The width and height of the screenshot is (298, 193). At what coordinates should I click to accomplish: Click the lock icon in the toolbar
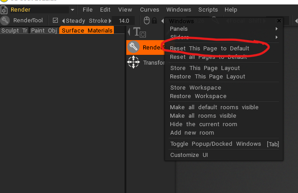coord(154,21)
